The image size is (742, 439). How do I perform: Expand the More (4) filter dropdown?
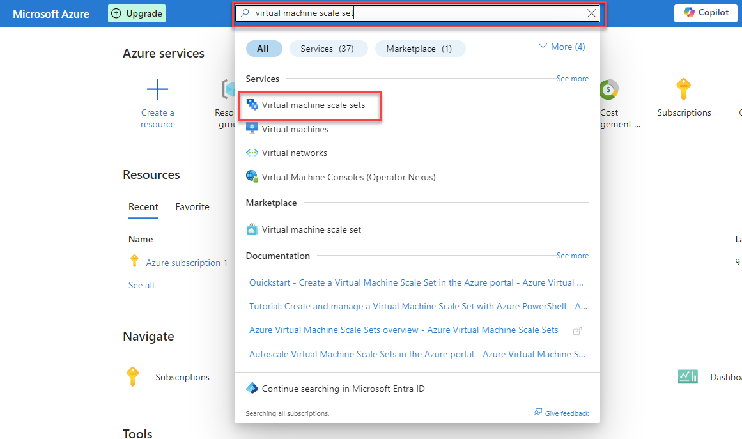point(562,47)
